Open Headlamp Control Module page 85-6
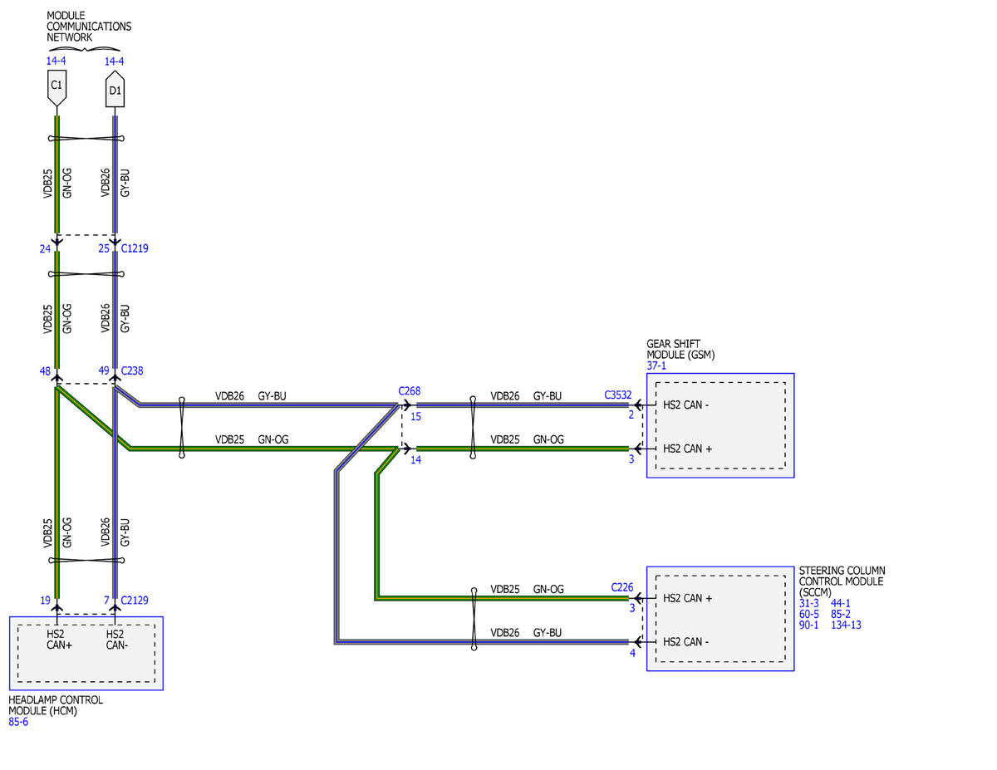 coord(18,722)
